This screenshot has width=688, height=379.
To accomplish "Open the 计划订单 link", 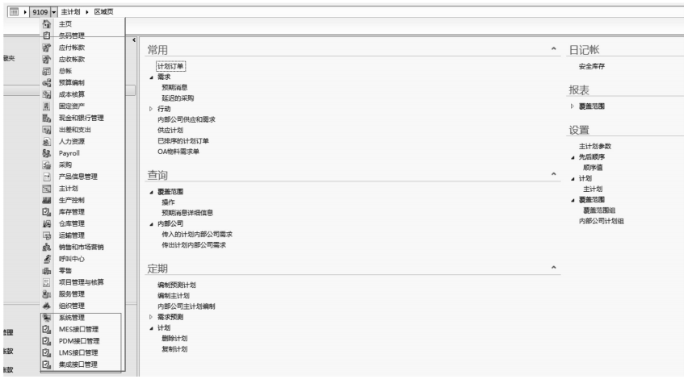I will coord(170,66).
